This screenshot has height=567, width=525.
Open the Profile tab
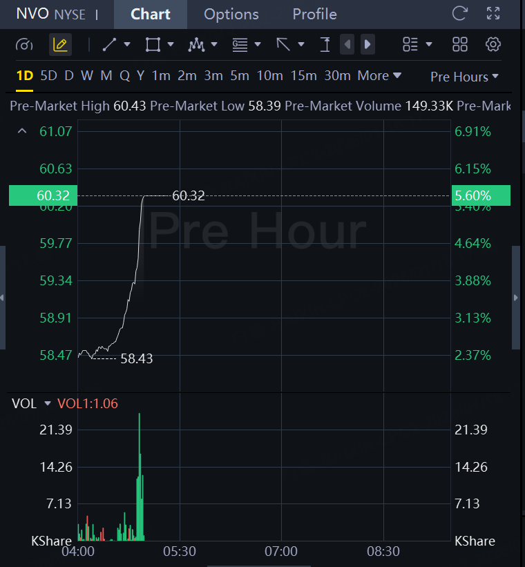pyautogui.click(x=314, y=14)
